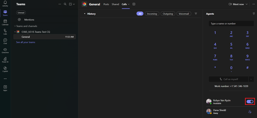Dial digit 8 TUV on keypad
This screenshot has width=257, height=118.
[x=231, y=57]
